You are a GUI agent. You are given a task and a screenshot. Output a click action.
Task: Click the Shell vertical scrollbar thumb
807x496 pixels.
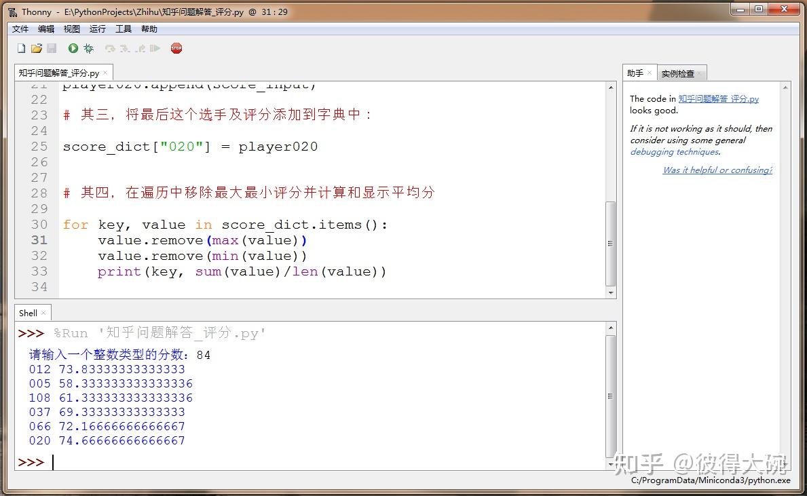click(611, 396)
